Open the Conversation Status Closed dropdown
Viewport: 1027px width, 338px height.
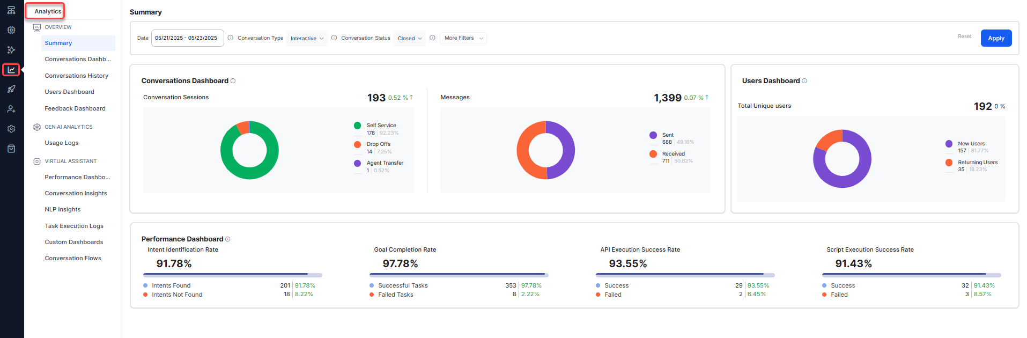(x=410, y=39)
